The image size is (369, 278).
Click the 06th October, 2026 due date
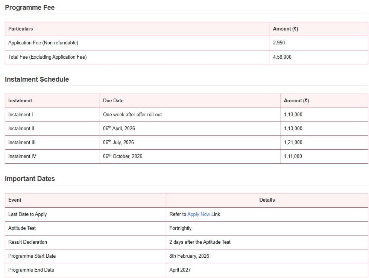coord(123,156)
